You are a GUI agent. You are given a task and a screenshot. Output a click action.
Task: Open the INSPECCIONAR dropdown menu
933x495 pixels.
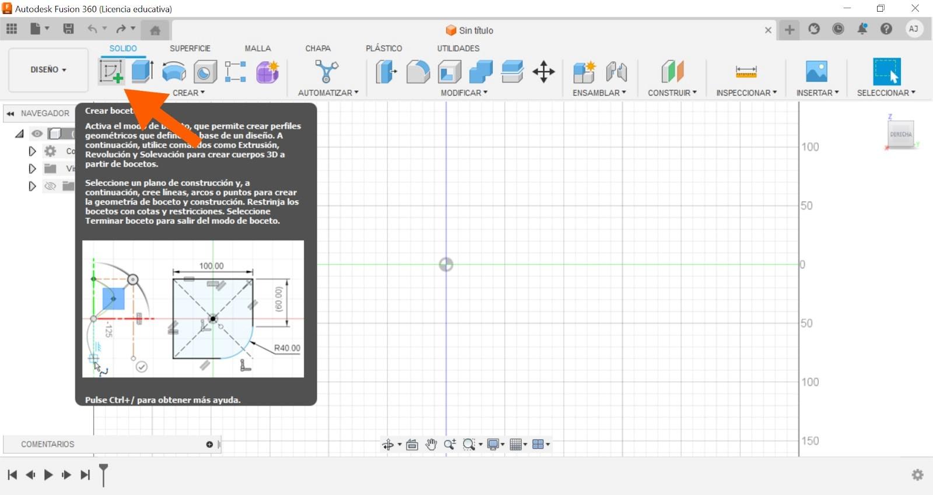[746, 93]
